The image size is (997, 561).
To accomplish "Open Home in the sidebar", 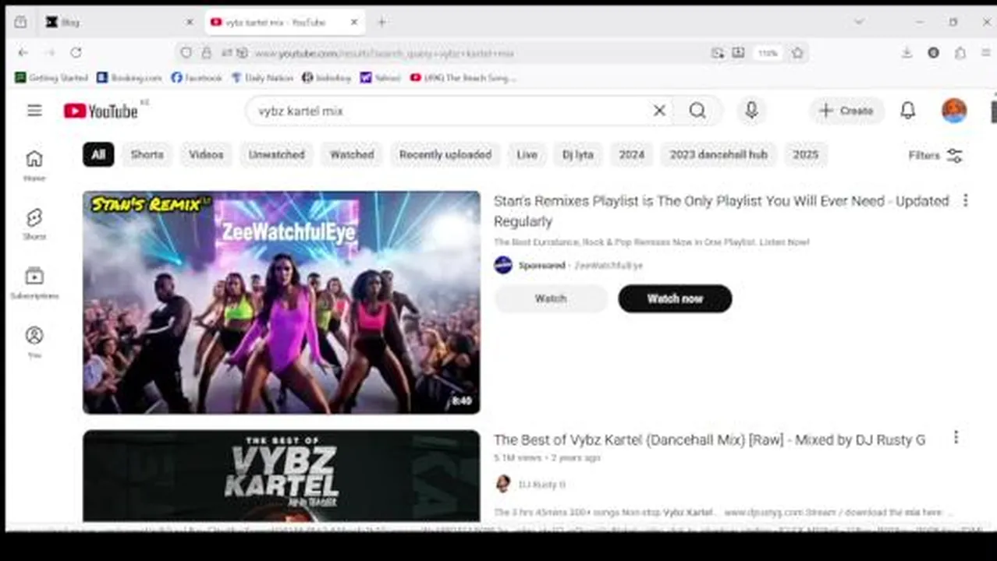I will coord(34,165).
